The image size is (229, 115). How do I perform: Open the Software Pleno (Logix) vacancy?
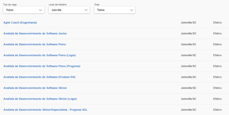(x=40, y=55)
